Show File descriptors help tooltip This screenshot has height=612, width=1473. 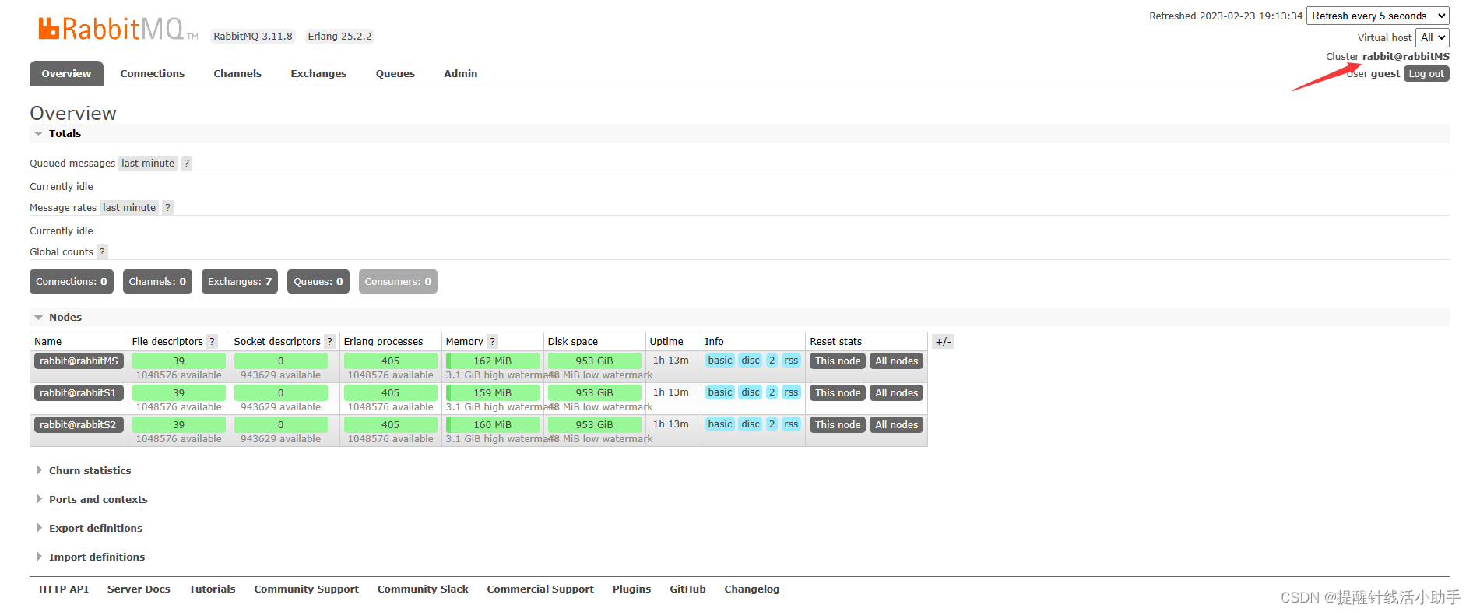coord(212,342)
